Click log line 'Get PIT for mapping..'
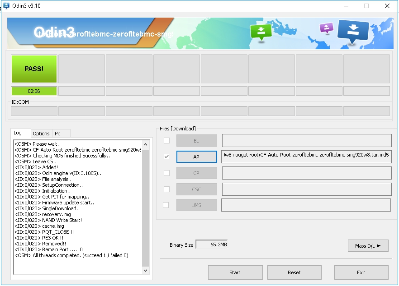The height and width of the screenshot is (286, 399). coord(52,197)
